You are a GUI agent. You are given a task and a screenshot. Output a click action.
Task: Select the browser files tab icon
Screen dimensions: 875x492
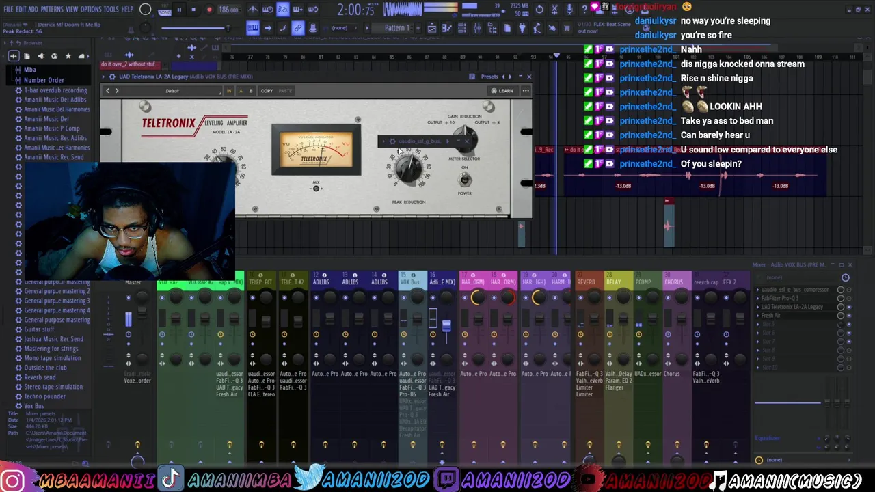(x=27, y=56)
